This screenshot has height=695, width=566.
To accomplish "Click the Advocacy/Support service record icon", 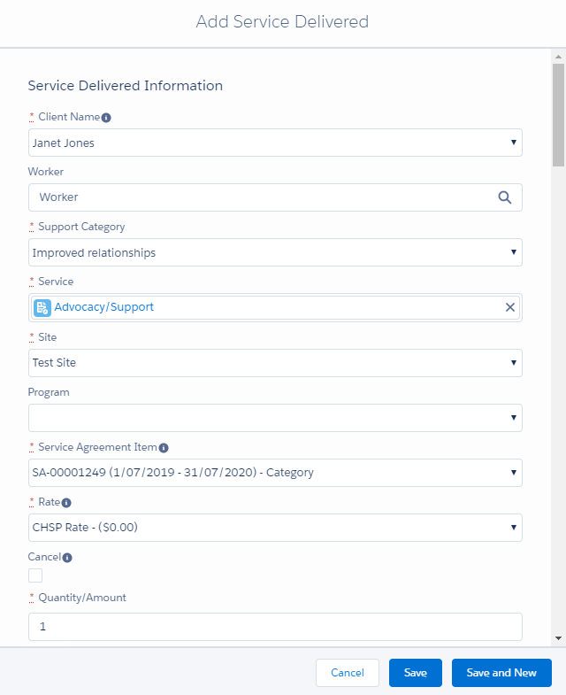I will pos(42,307).
